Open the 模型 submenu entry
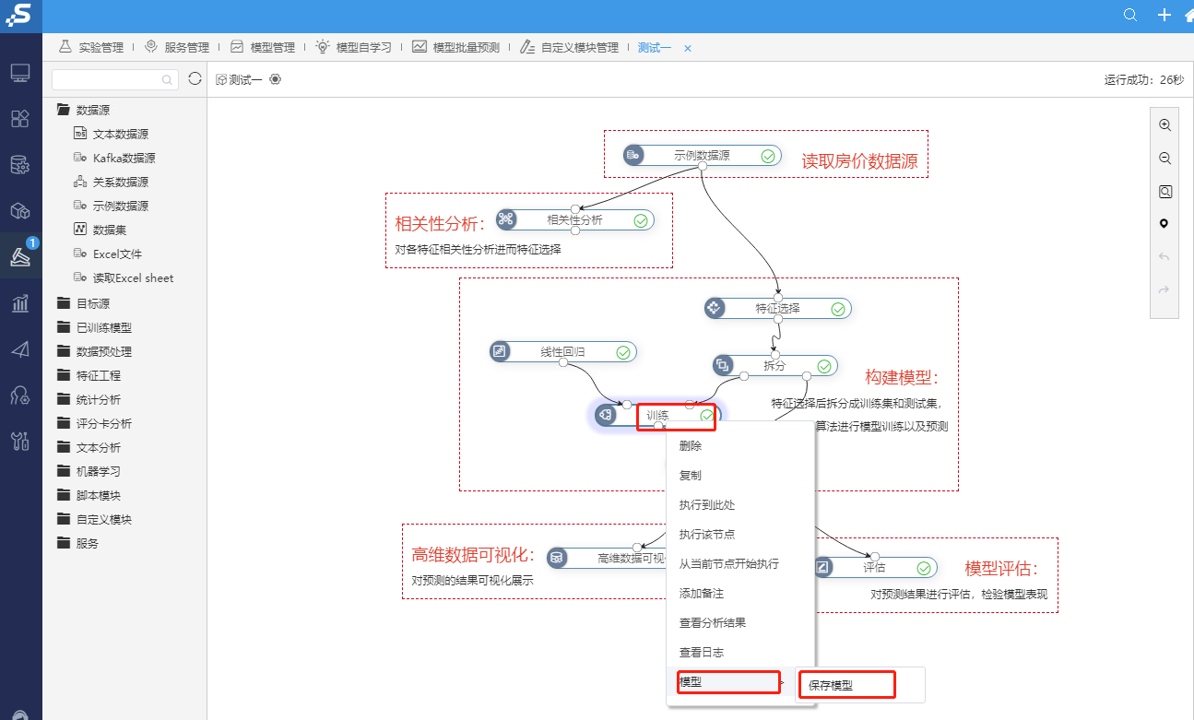This screenshot has height=720, width=1194. coord(729,682)
